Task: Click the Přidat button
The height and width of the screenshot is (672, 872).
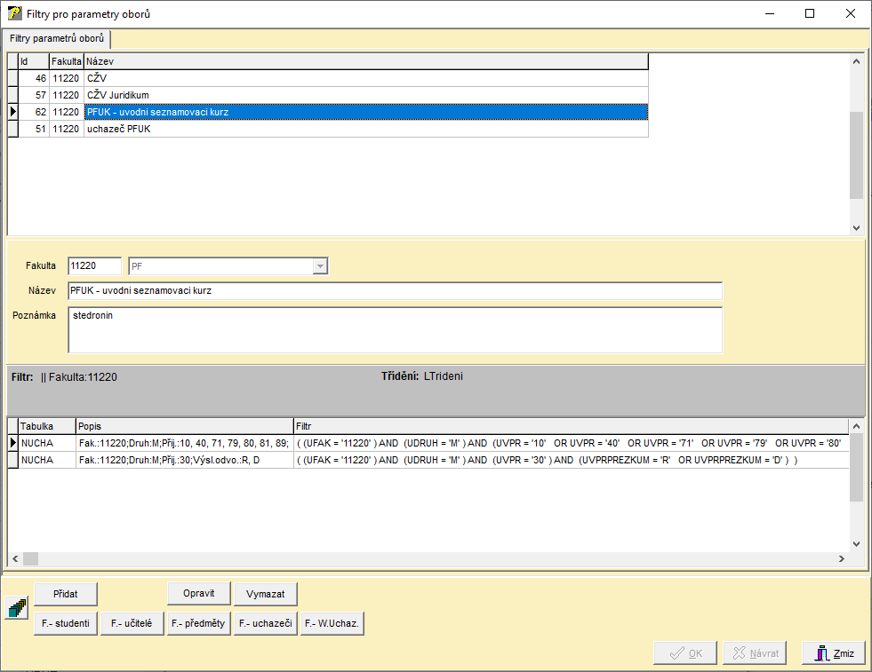Action: (66, 593)
